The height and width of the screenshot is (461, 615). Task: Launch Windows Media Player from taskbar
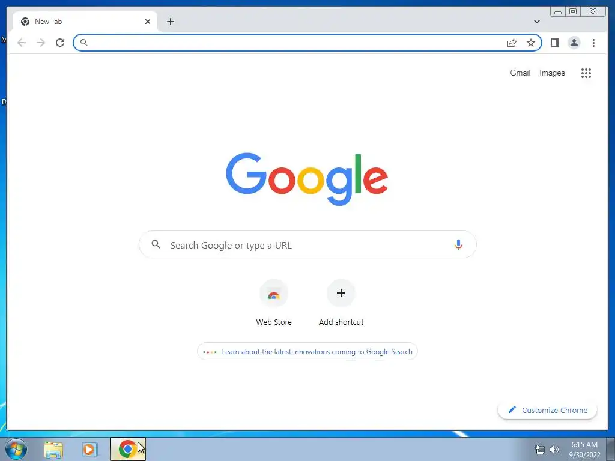coord(89,450)
